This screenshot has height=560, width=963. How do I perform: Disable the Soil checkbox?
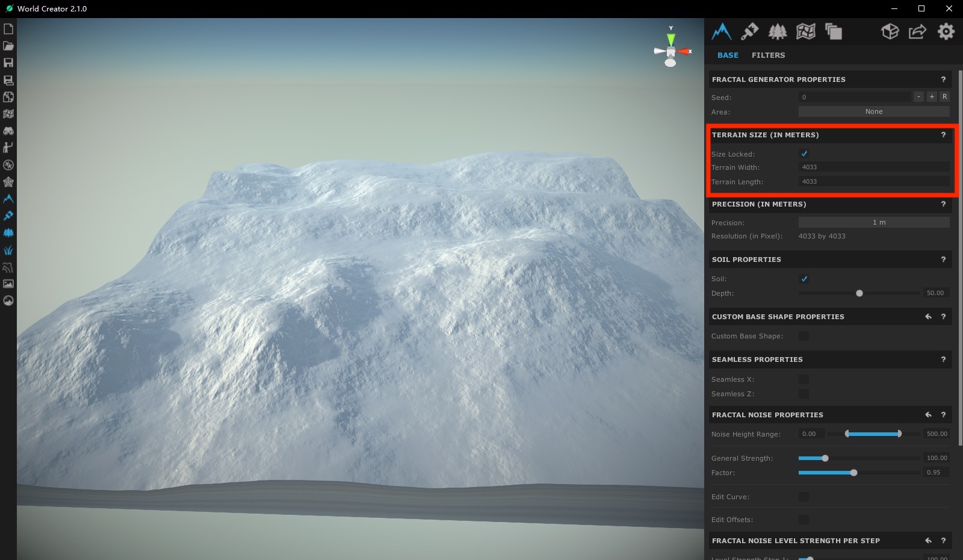pyautogui.click(x=804, y=279)
